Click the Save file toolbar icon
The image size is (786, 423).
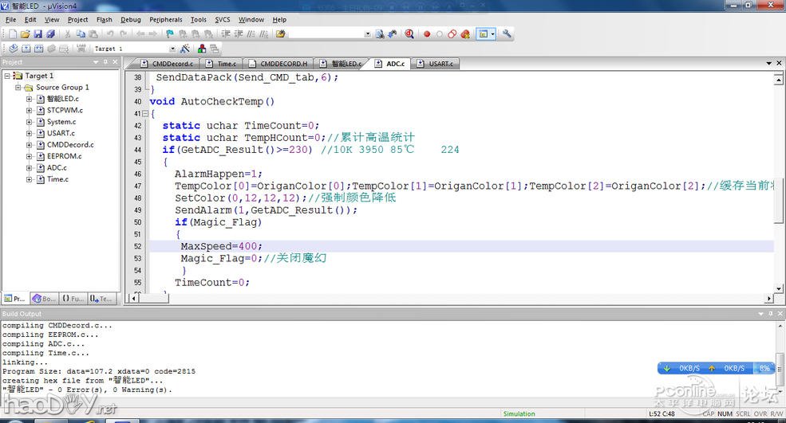pos(38,34)
